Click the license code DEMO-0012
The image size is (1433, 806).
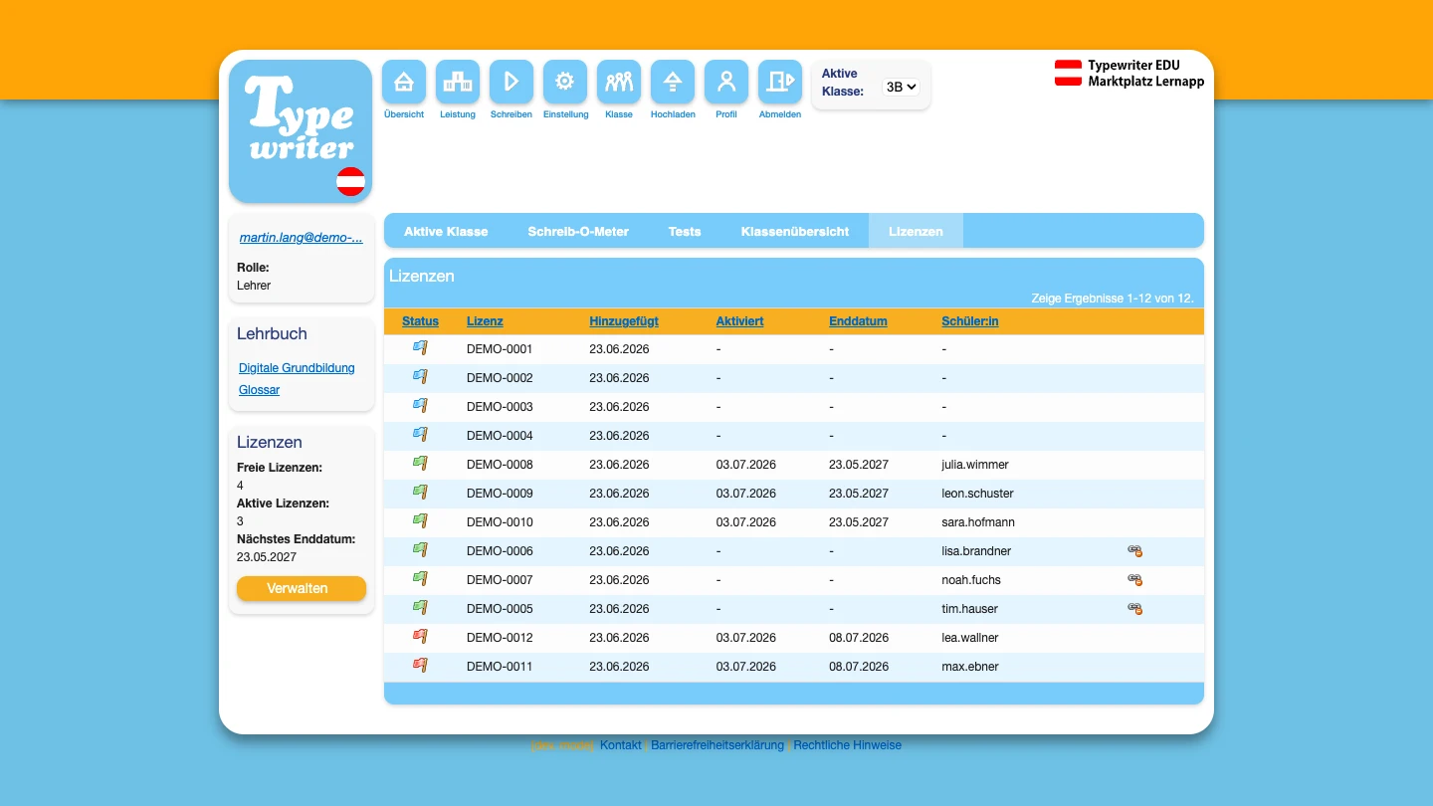tap(500, 638)
